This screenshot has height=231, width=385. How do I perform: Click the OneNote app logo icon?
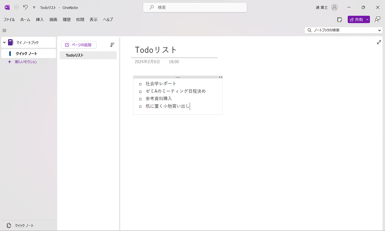[7, 7]
